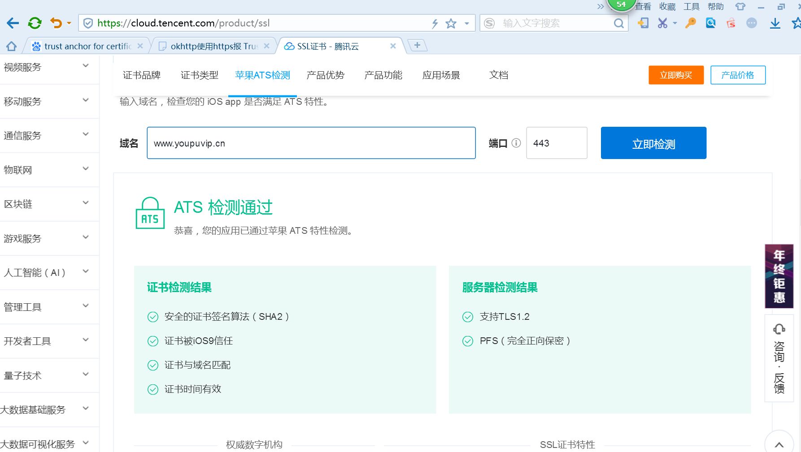The width and height of the screenshot is (801, 452).
Task: Click the double-chevron overflow icon in menu bar
Action: [601, 6]
